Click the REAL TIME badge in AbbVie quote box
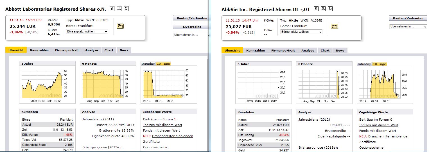 click(x=335, y=26)
